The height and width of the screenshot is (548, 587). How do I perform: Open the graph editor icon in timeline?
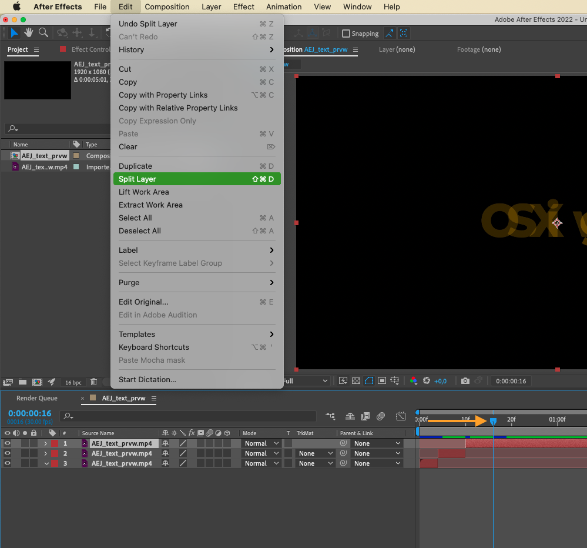(x=401, y=416)
